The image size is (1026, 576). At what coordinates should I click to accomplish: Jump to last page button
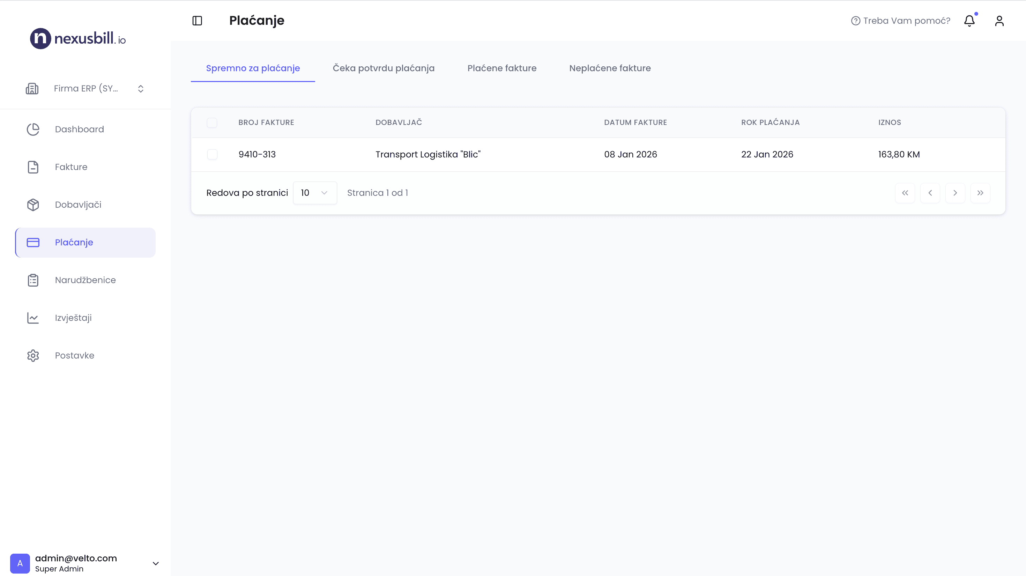980,193
